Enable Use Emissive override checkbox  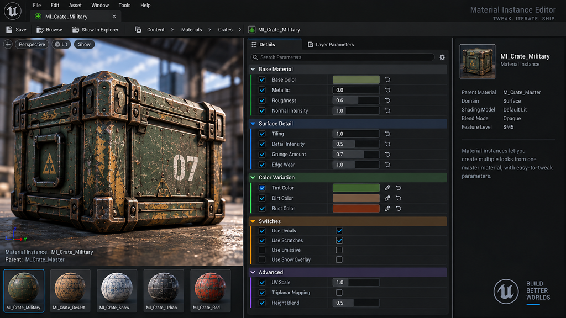click(x=262, y=250)
